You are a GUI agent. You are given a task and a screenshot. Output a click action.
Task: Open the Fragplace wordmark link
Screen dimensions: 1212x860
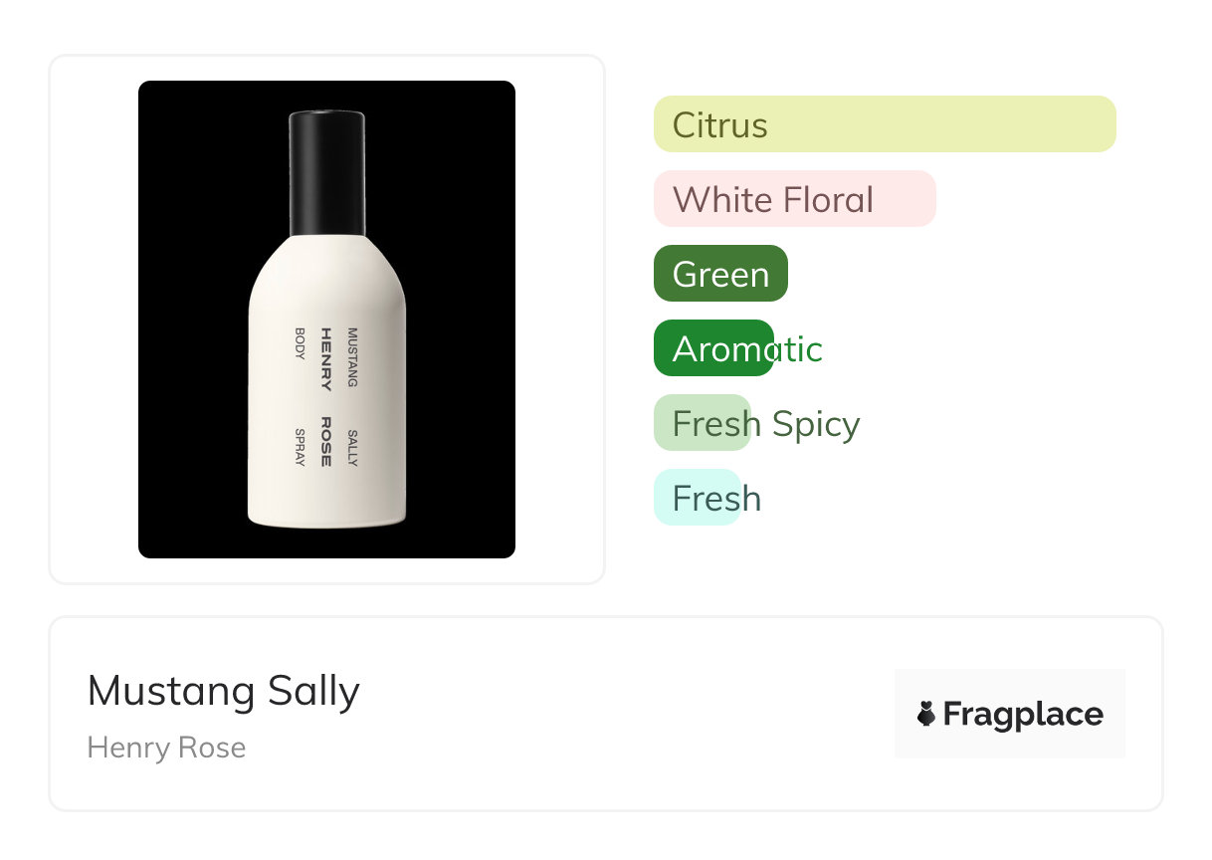pyautogui.click(x=1022, y=714)
